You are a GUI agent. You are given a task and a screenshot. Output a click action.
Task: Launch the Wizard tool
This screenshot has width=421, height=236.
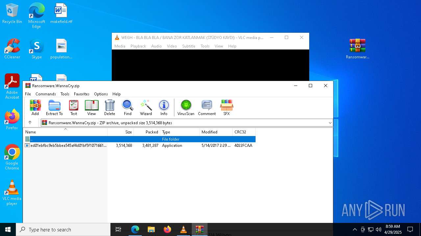pos(146,108)
